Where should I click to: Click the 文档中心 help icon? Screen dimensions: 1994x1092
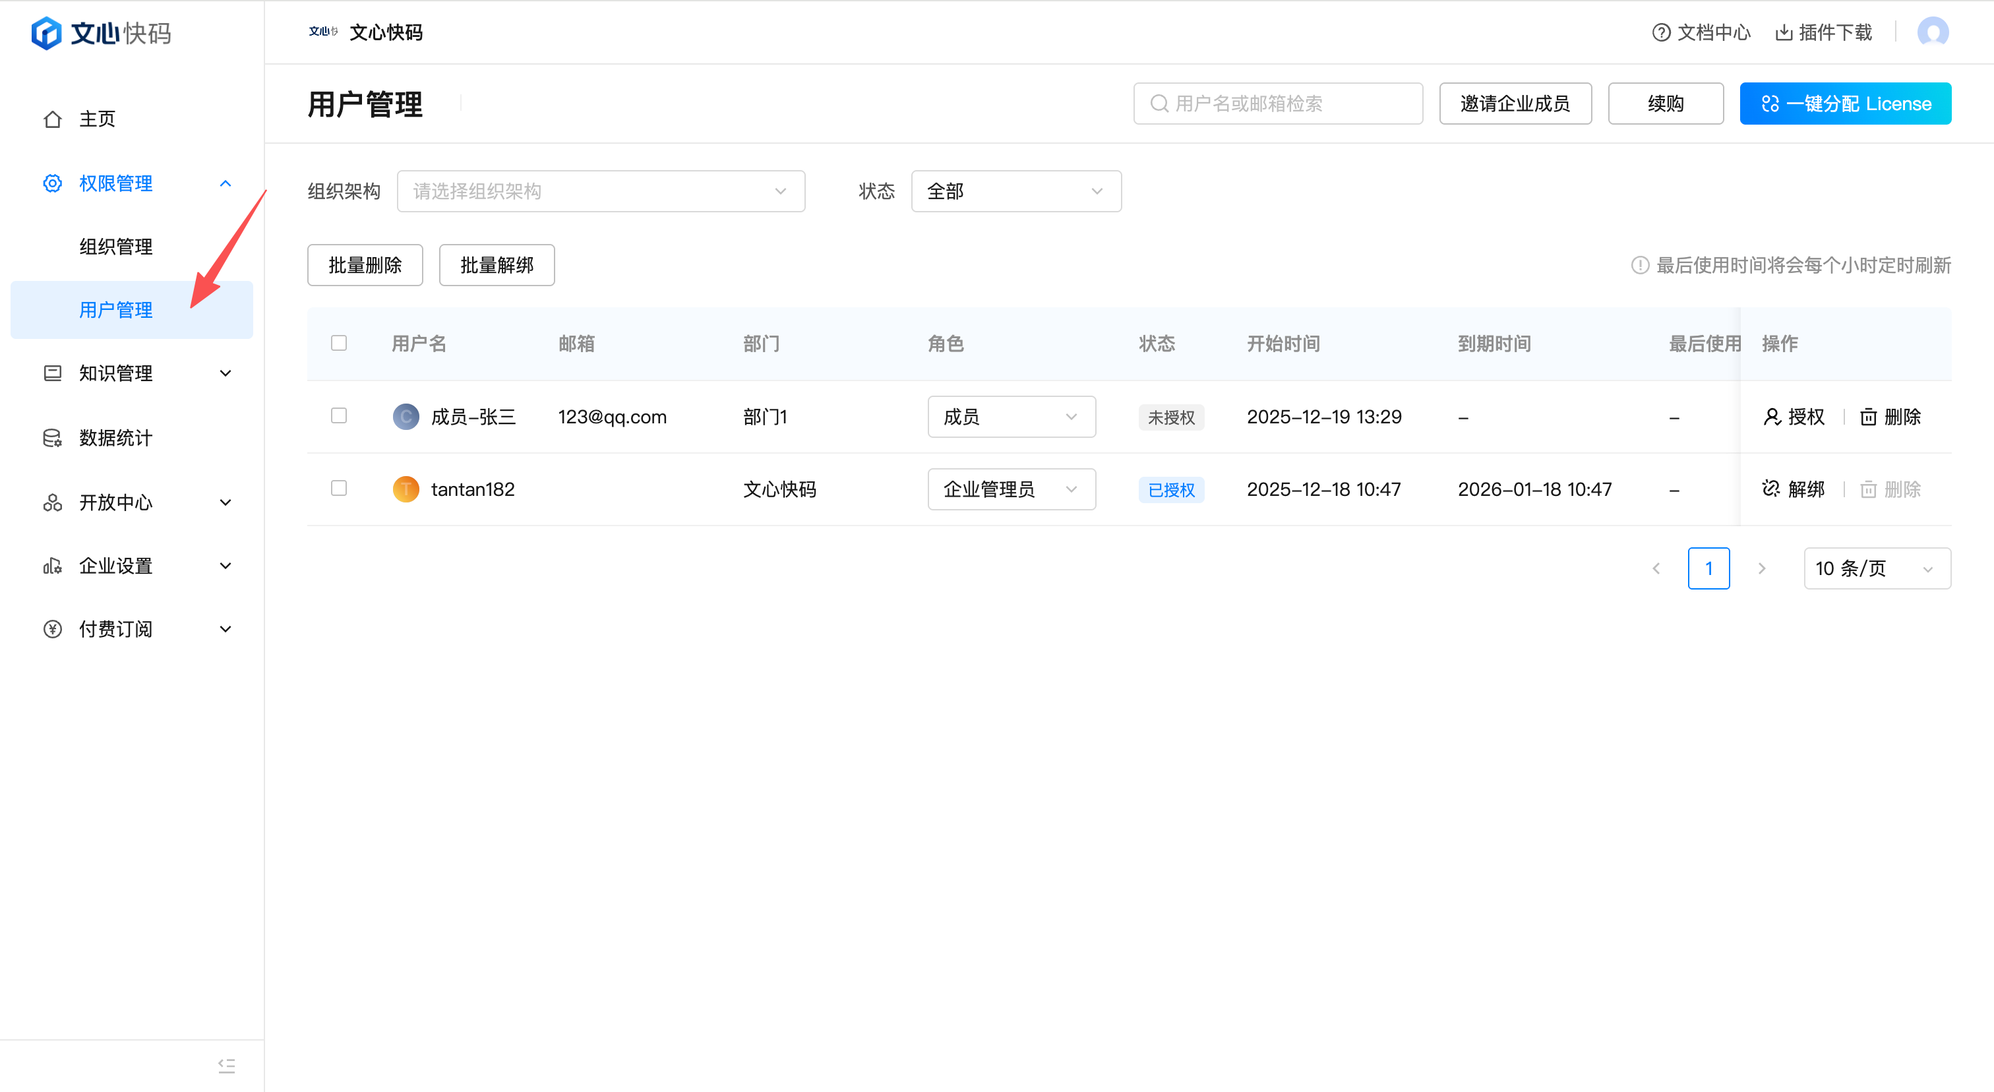tap(1660, 32)
